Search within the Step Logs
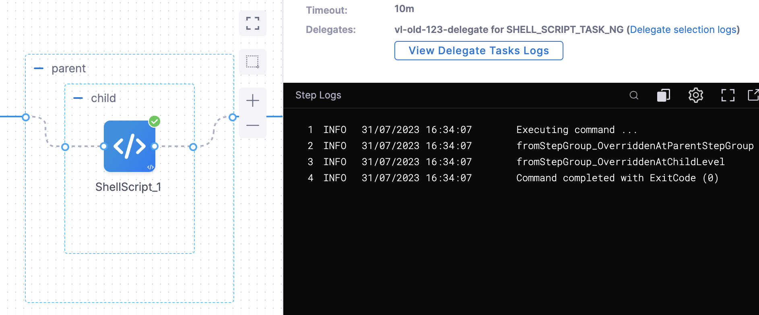Screen dimensions: 759x315 click(634, 95)
